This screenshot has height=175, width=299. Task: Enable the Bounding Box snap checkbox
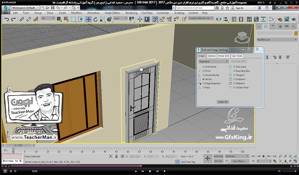[234, 71]
